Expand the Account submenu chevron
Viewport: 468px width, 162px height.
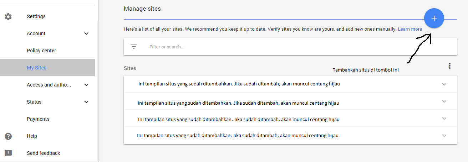tap(86, 33)
